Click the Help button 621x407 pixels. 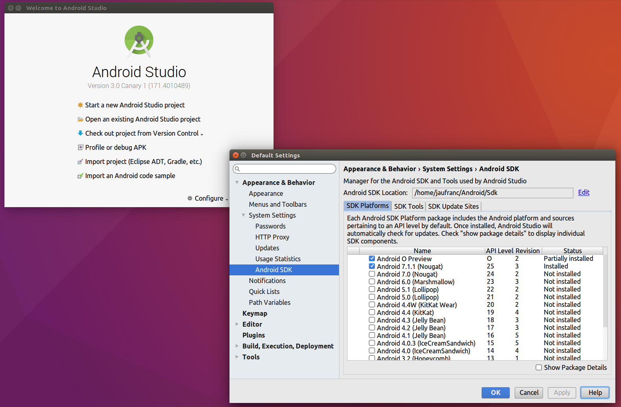pyautogui.click(x=595, y=392)
